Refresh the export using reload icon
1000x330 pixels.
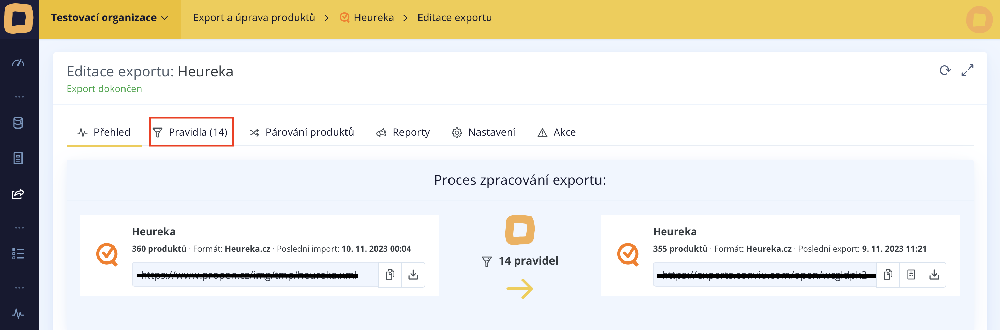(x=944, y=70)
